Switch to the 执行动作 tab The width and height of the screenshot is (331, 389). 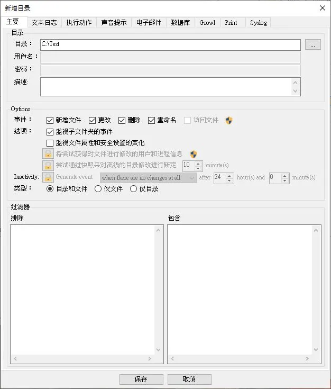79,23
